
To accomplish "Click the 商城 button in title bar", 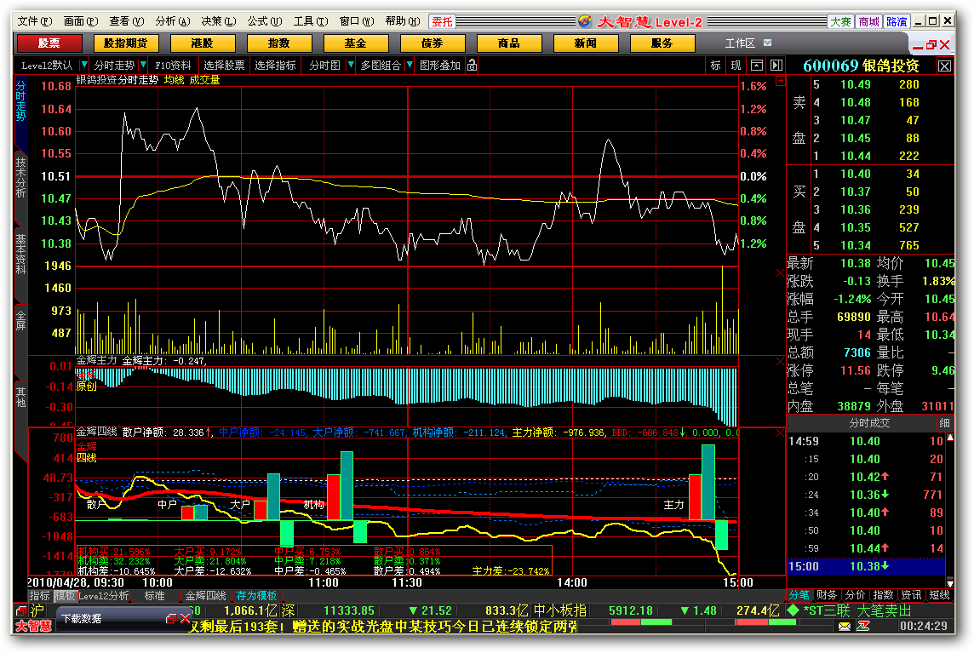I will 869,22.
